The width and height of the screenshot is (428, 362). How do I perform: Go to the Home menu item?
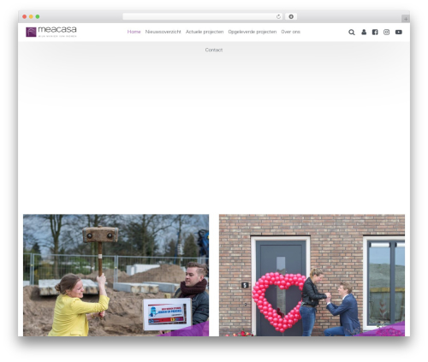coord(134,32)
